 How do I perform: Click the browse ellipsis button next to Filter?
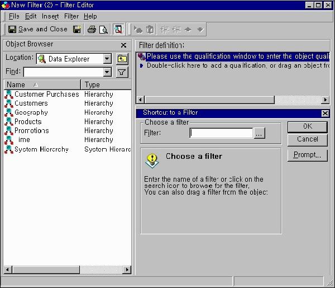pyautogui.click(x=259, y=133)
